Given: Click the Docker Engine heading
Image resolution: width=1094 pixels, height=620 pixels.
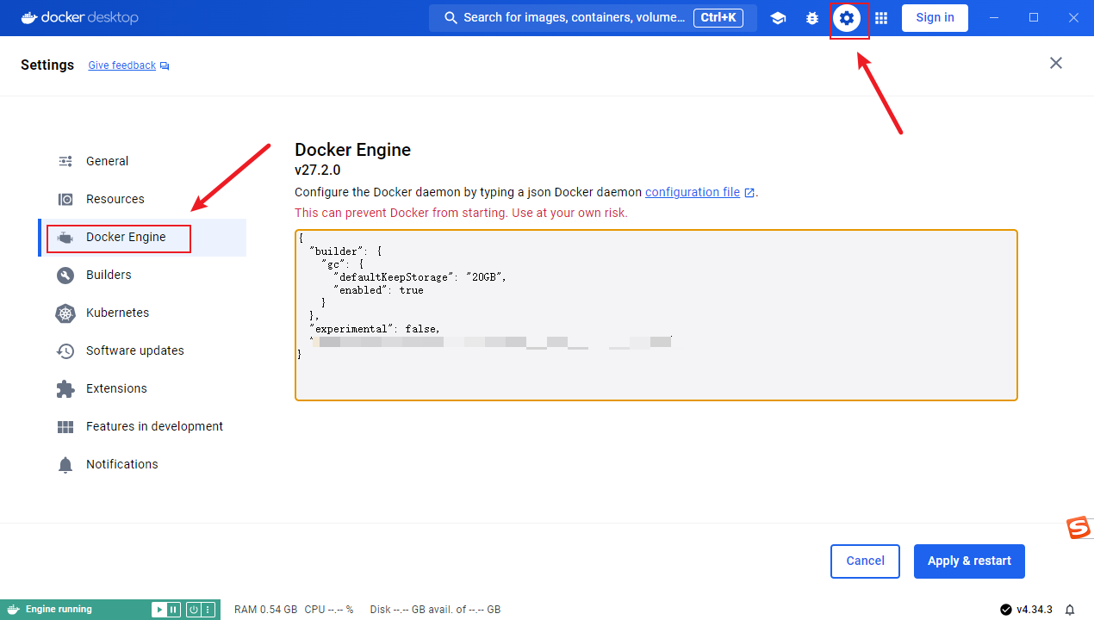Looking at the screenshot, I should click(352, 150).
